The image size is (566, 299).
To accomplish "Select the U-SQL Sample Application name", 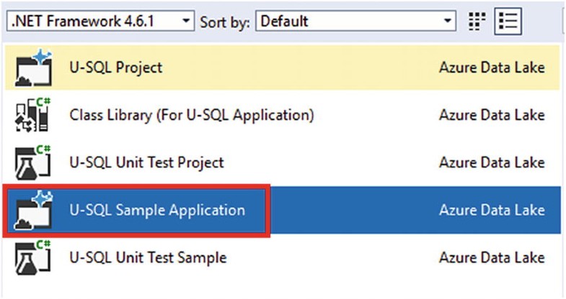I will [157, 210].
